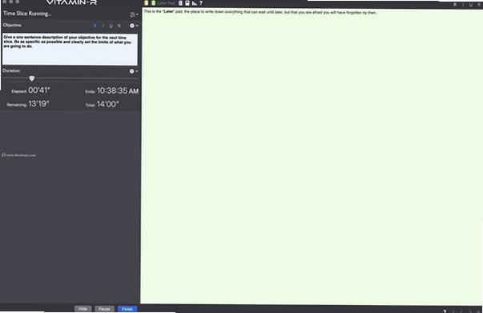Select the yellow Now pad icon

tap(147, 3)
